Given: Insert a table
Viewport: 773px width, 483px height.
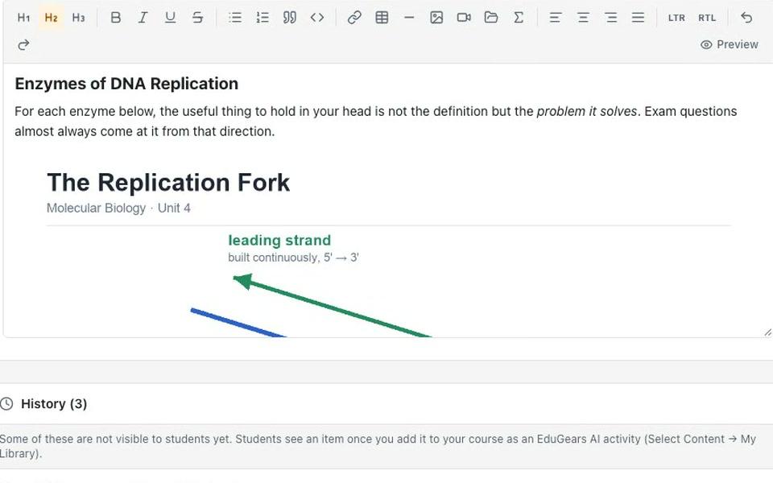Looking at the screenshot, I should tap(382, 18).
